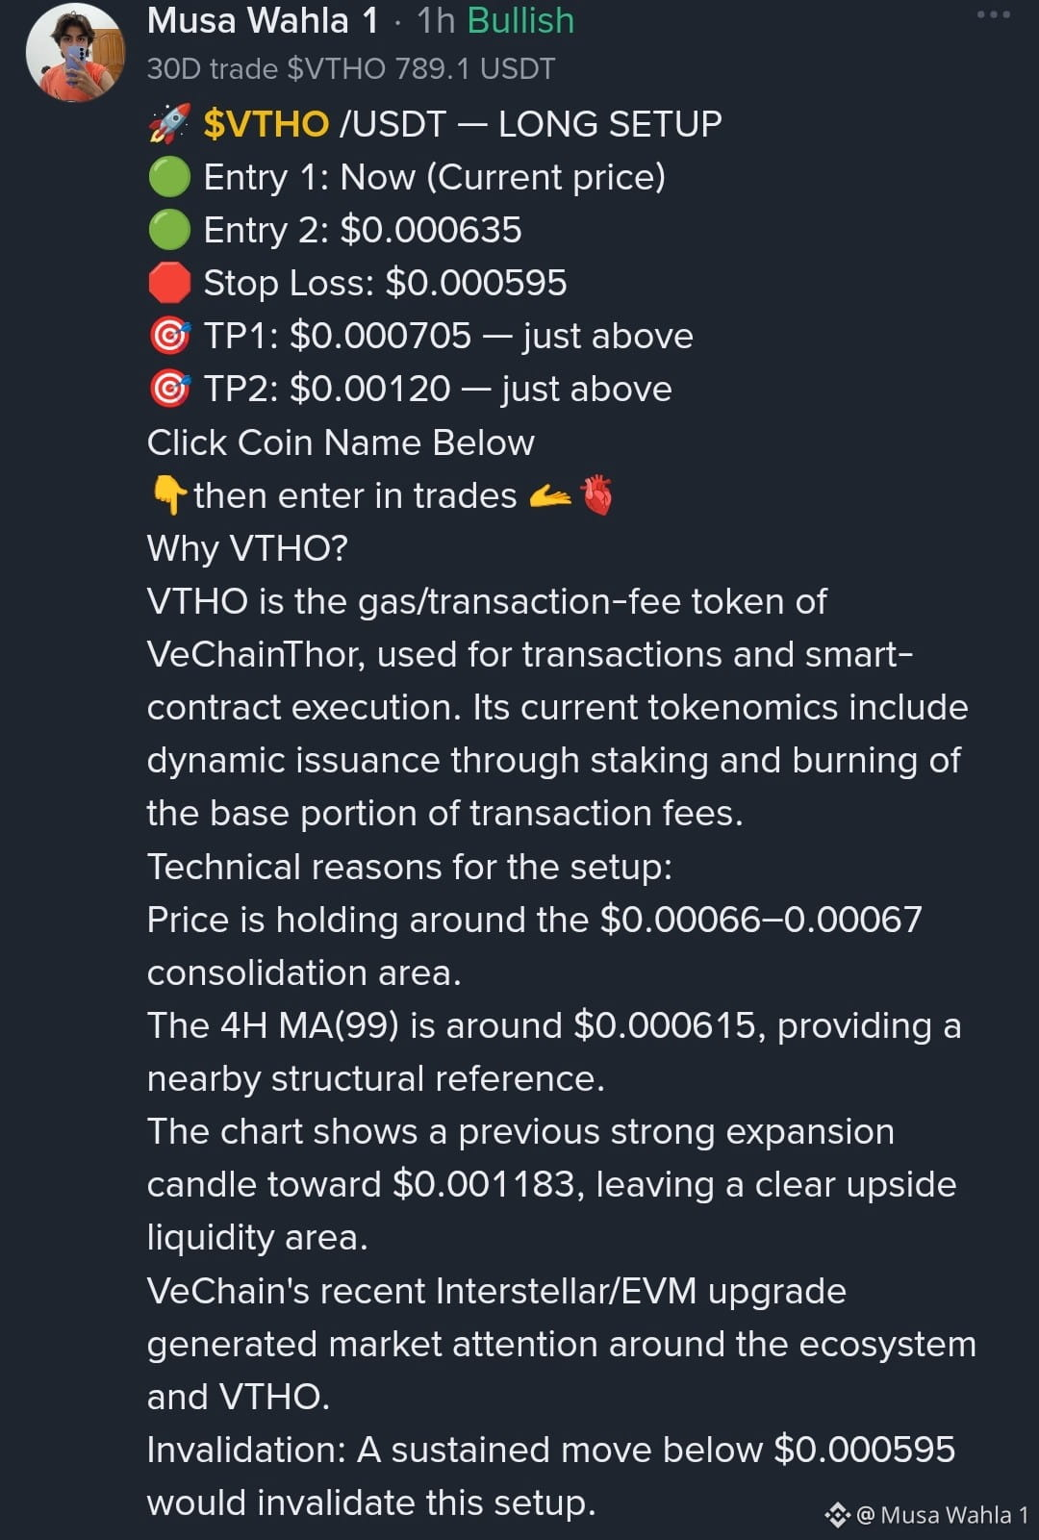Tap the @ Musa Wahla 1 watermark text

943,1515
